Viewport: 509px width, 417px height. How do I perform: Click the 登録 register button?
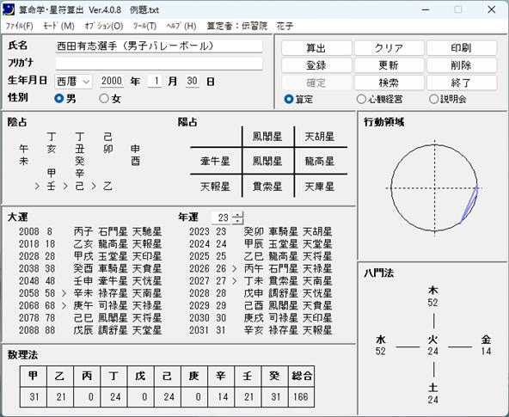316,65
